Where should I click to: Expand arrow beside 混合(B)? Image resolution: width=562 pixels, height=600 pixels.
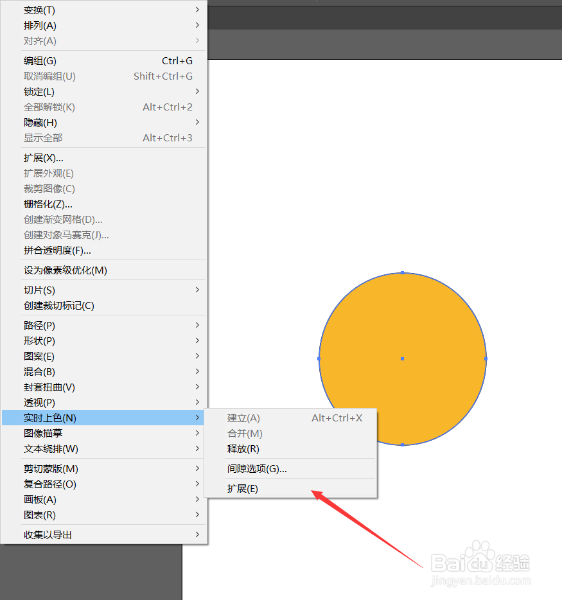point(197,371)
